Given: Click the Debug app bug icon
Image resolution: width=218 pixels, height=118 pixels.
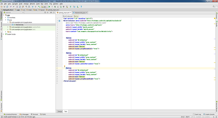Looking at the screenshot, I should click(55, 7).
